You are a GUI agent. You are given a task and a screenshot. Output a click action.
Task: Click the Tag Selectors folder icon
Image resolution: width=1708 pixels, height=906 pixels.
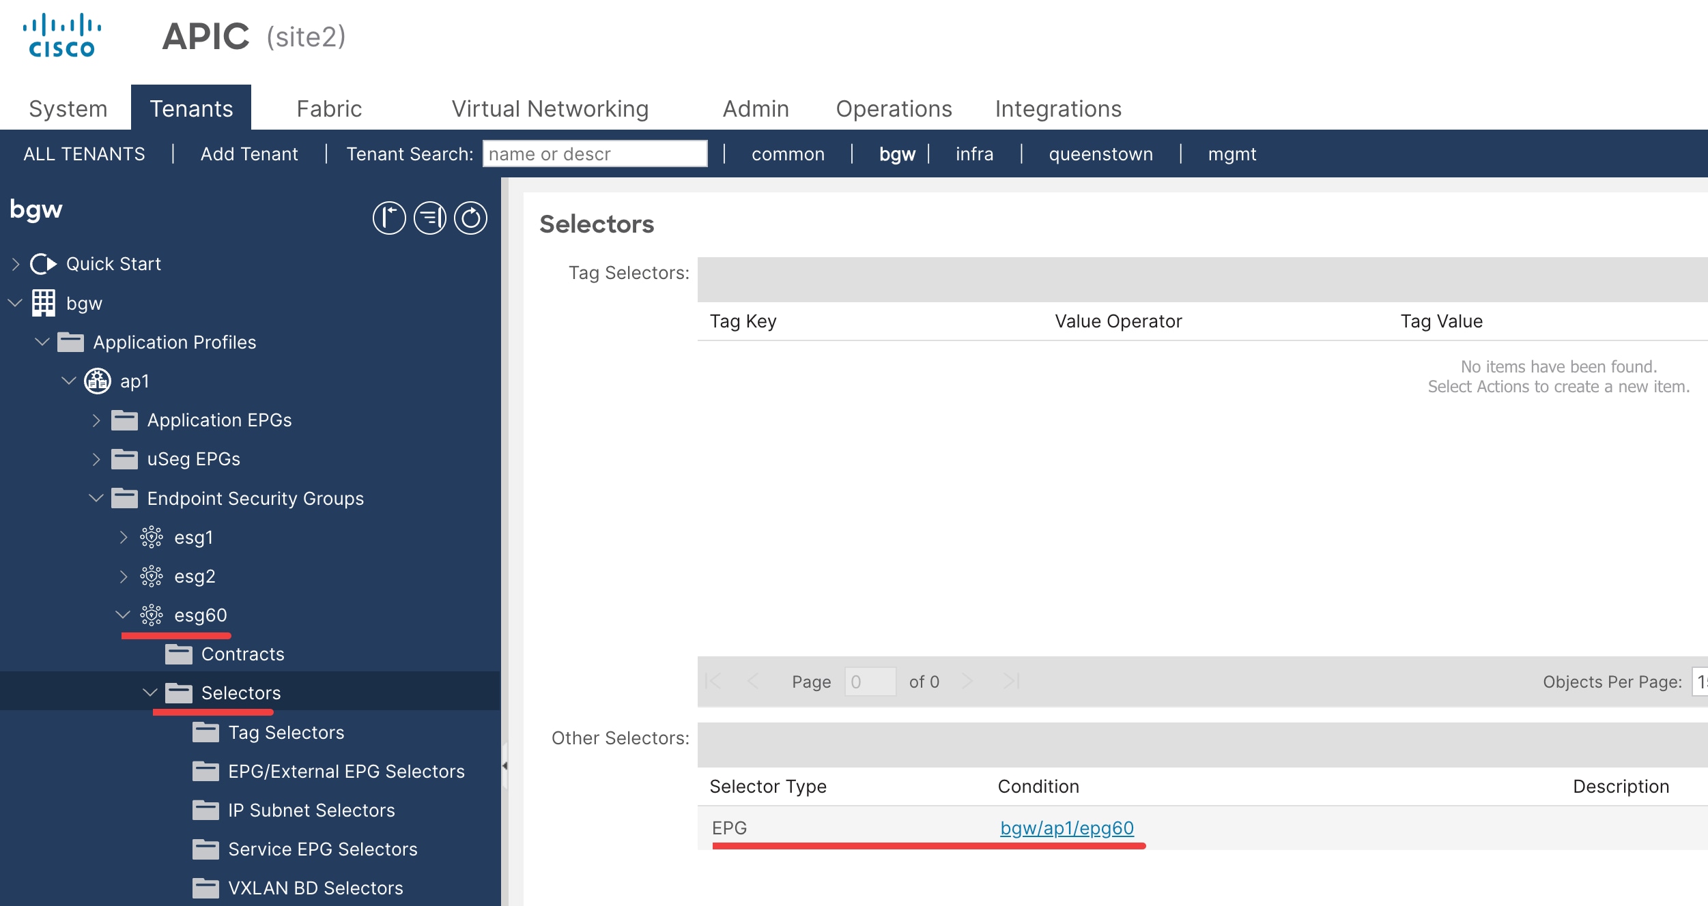point(205,732)
